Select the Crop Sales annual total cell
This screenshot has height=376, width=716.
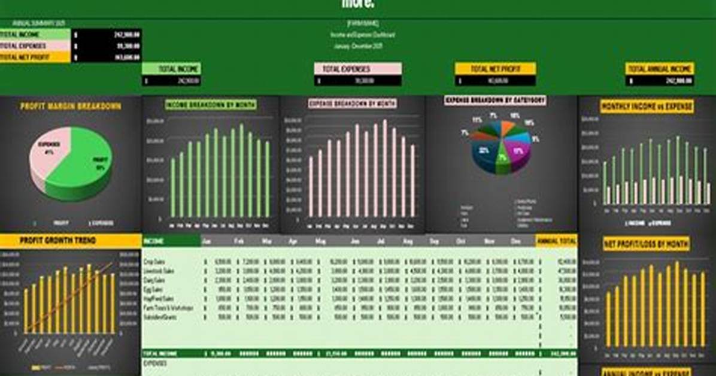click(x=558, y=262)
